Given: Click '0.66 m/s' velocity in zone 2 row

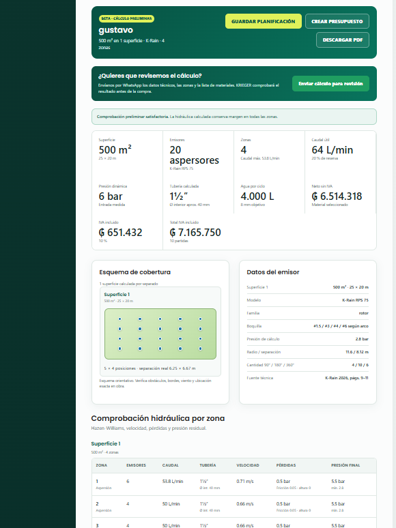Looking at the screenshot, I should 245,504.
